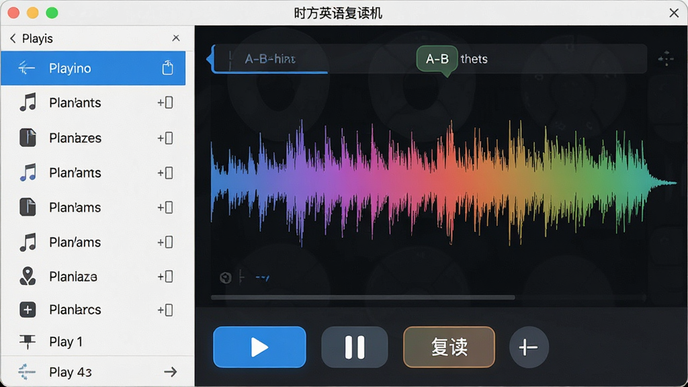Screen dimensions: 688x387
Task: Click the thets label next to A-B
Action: 474,59
